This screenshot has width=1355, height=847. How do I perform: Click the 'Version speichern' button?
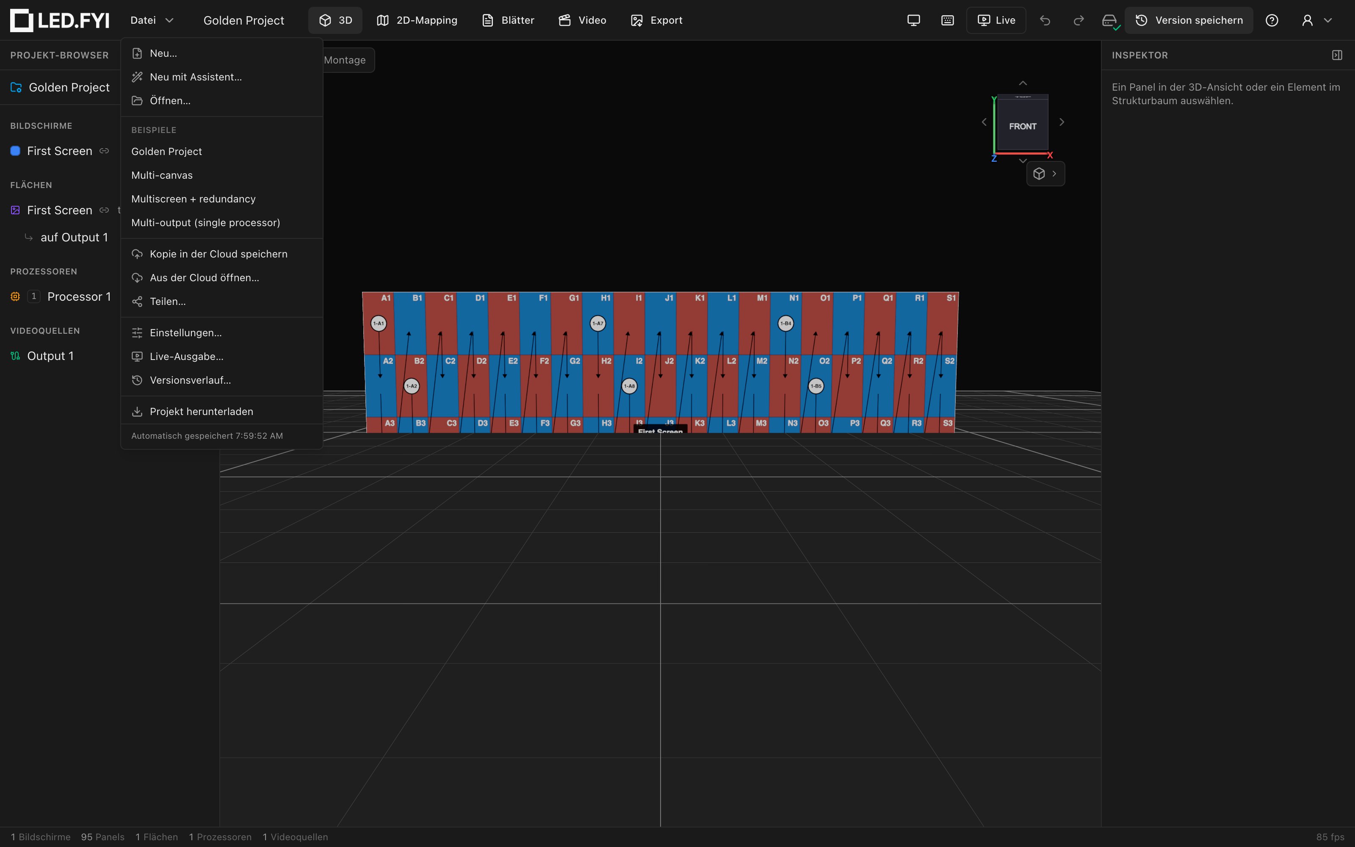point(1189,20)
